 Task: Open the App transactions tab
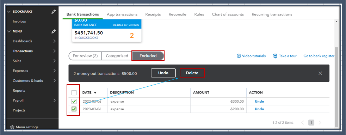(x=122, y=14)
